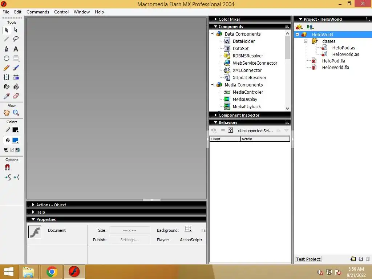Collapse the classes folder node
The image size is (372, 279).
(306, 41)
